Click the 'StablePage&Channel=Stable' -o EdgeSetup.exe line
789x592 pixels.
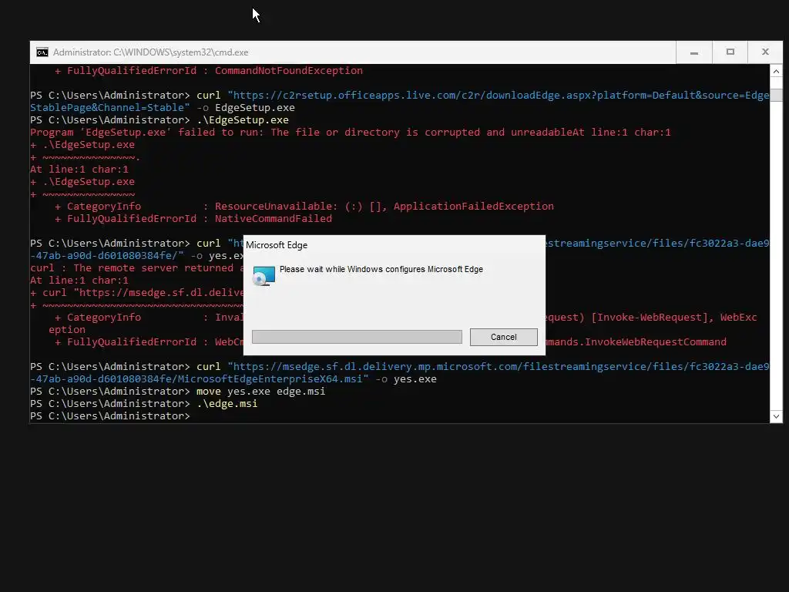(x=163, y=108)
